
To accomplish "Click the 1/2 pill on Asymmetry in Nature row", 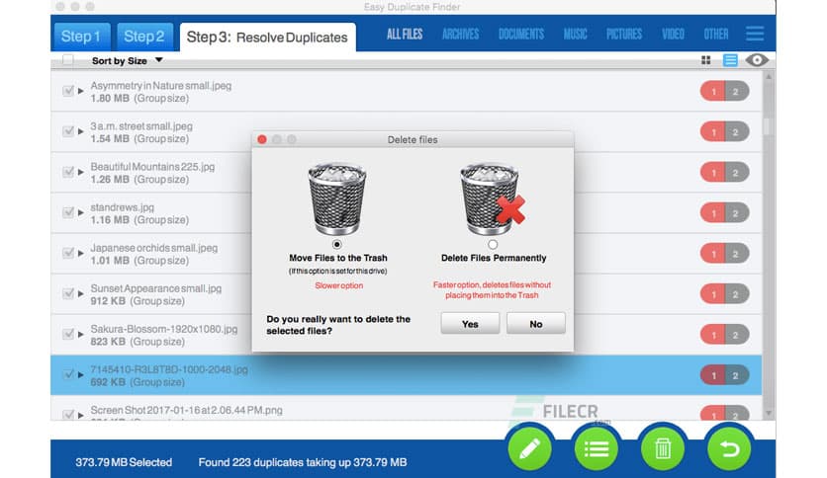I will (x=725, y=92).
